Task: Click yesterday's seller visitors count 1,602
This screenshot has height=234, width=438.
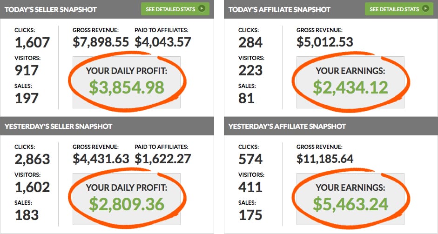Action: 32,187
